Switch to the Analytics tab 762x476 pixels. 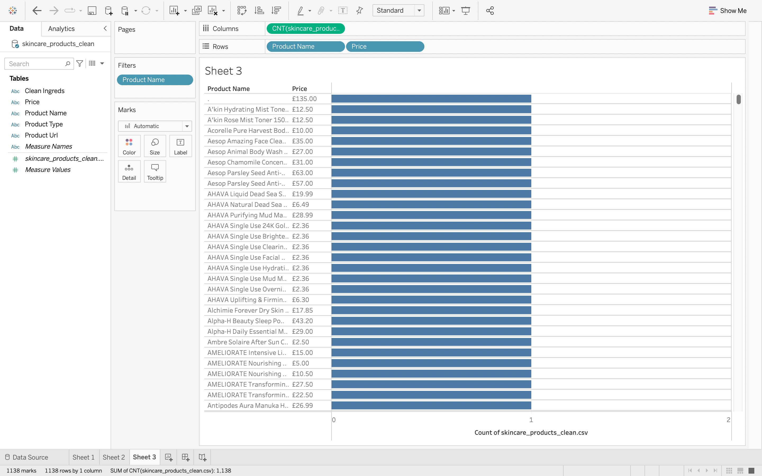61,29
